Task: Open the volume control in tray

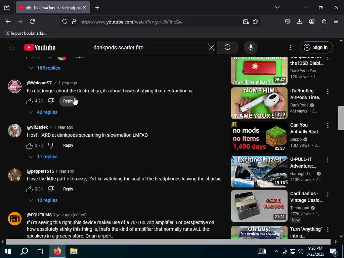Action: [301, 251]
